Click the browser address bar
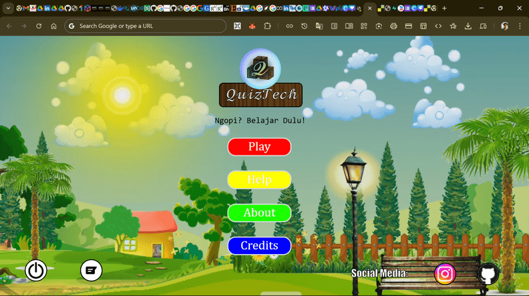 [x=147, y=26]
